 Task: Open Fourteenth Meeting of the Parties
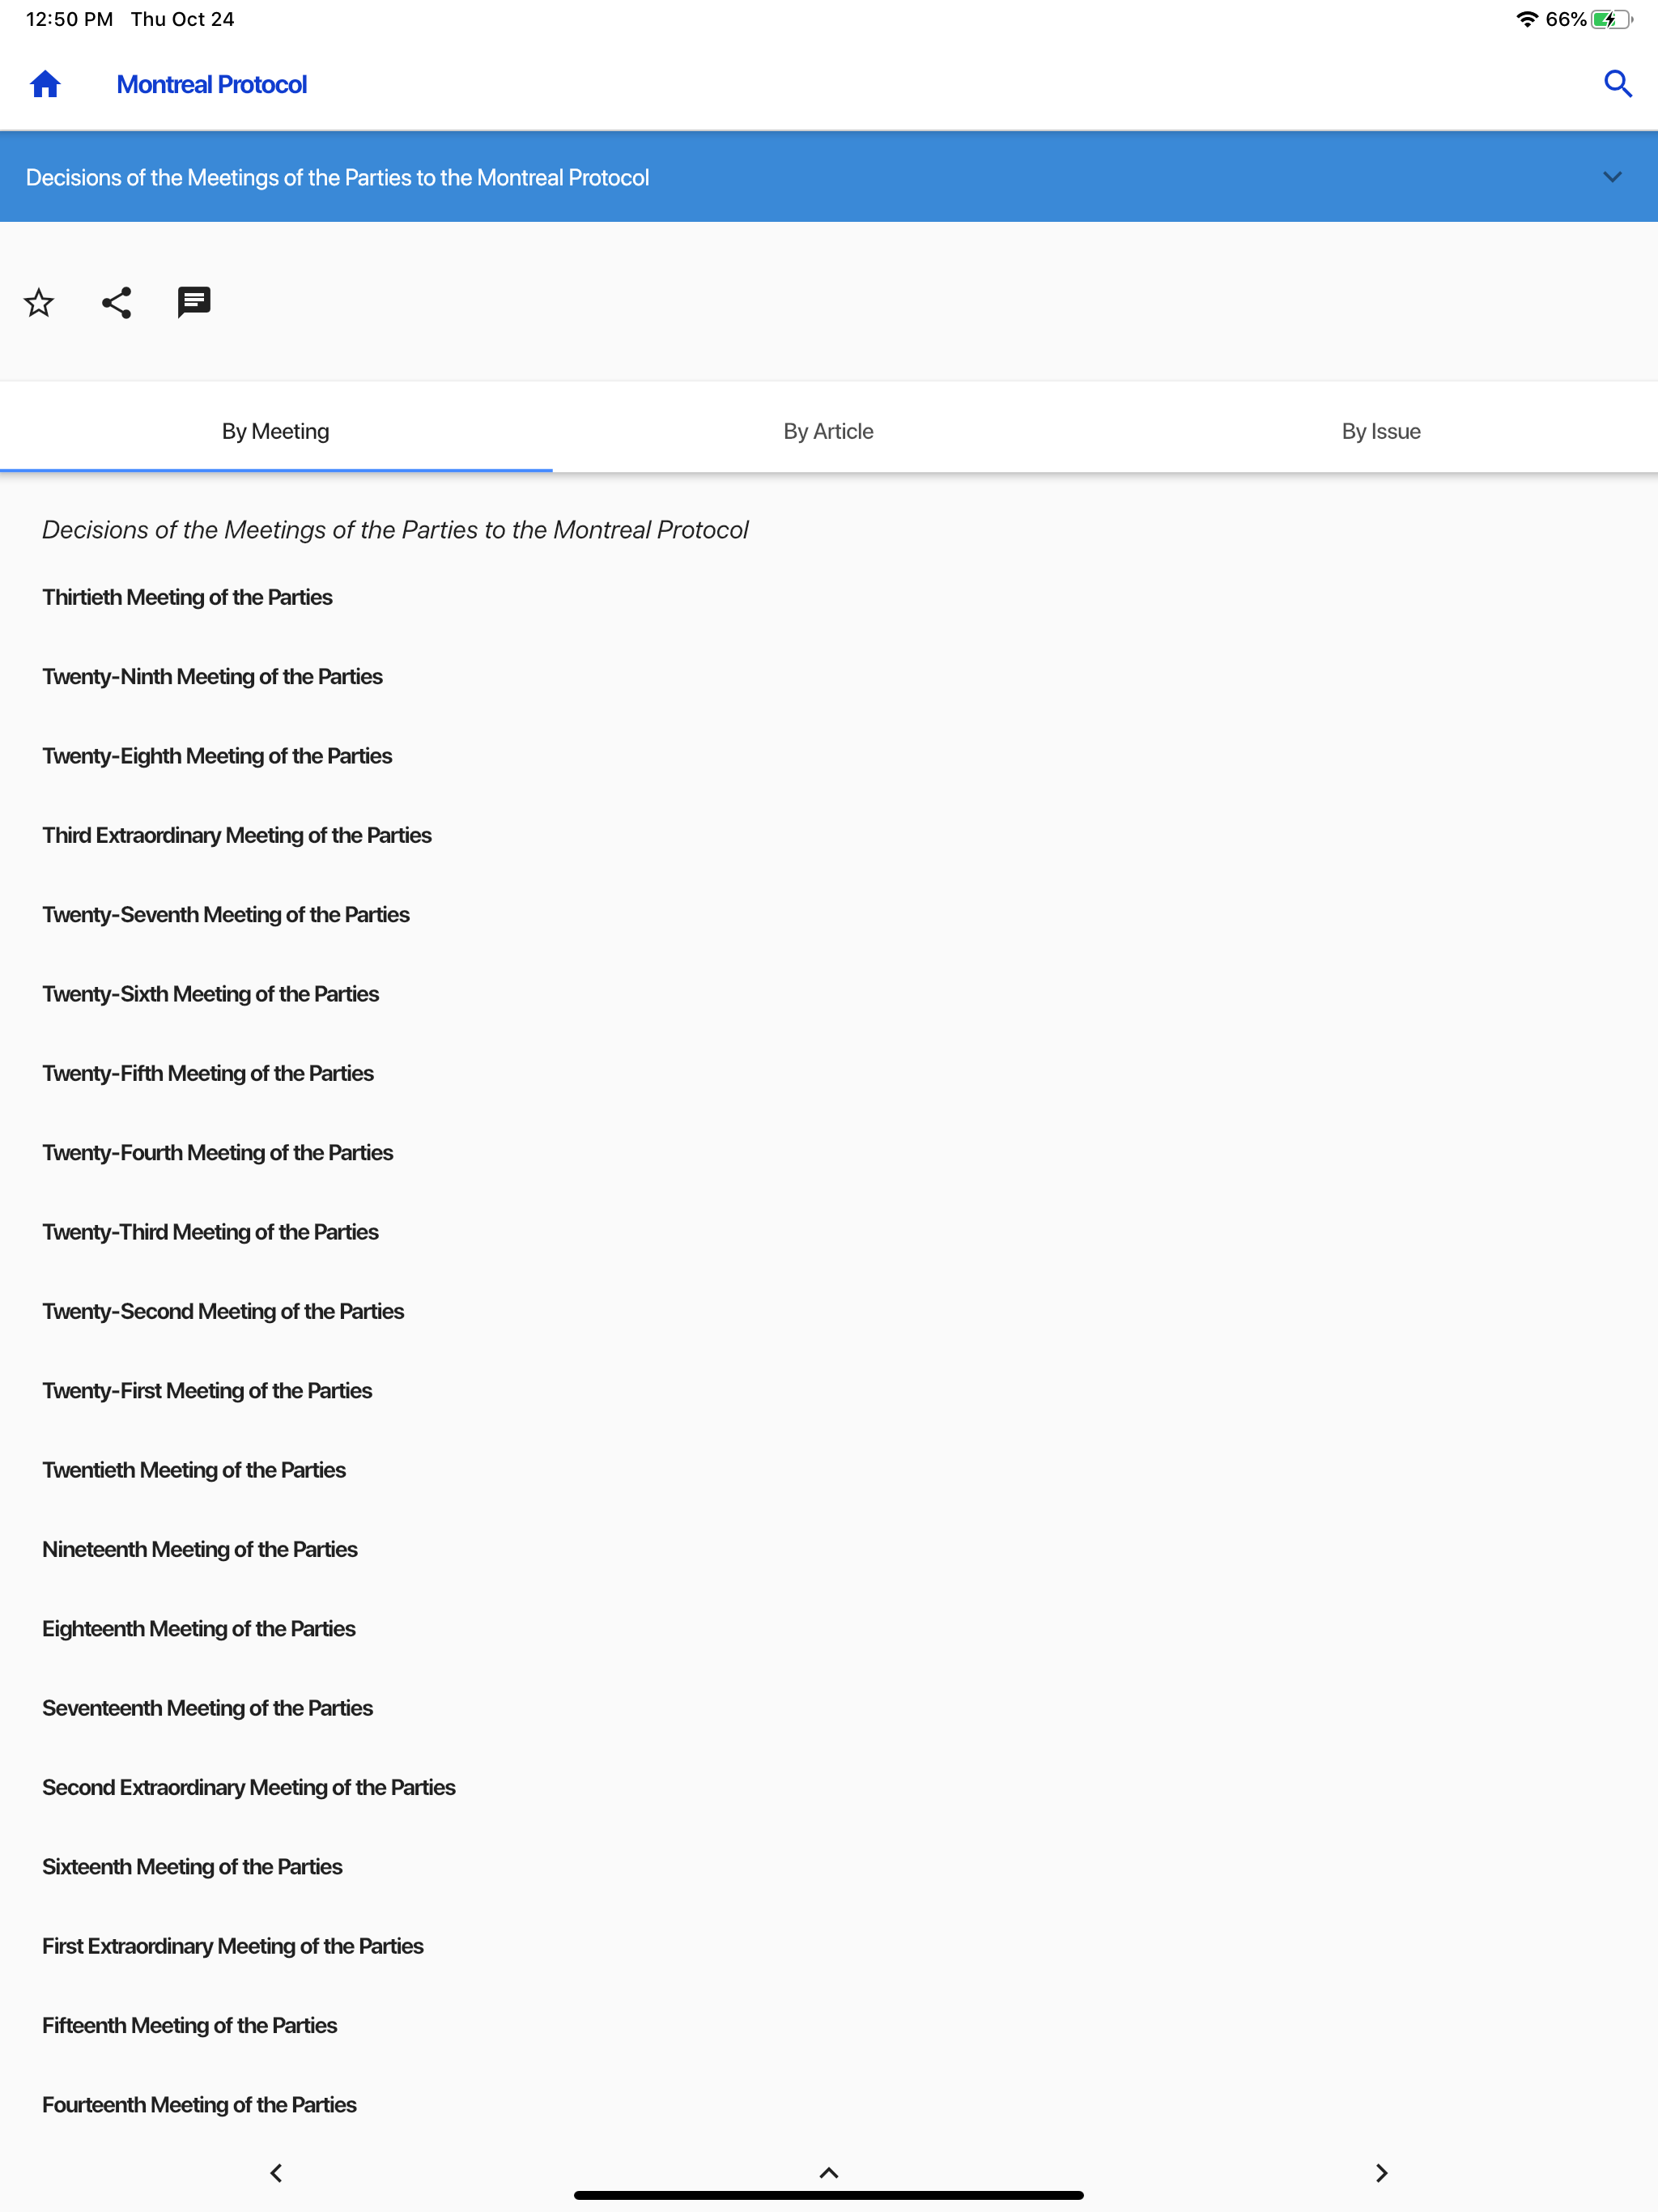click(199, 2105)
